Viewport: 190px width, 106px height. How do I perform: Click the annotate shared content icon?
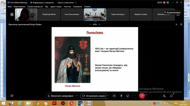(176, 24)
